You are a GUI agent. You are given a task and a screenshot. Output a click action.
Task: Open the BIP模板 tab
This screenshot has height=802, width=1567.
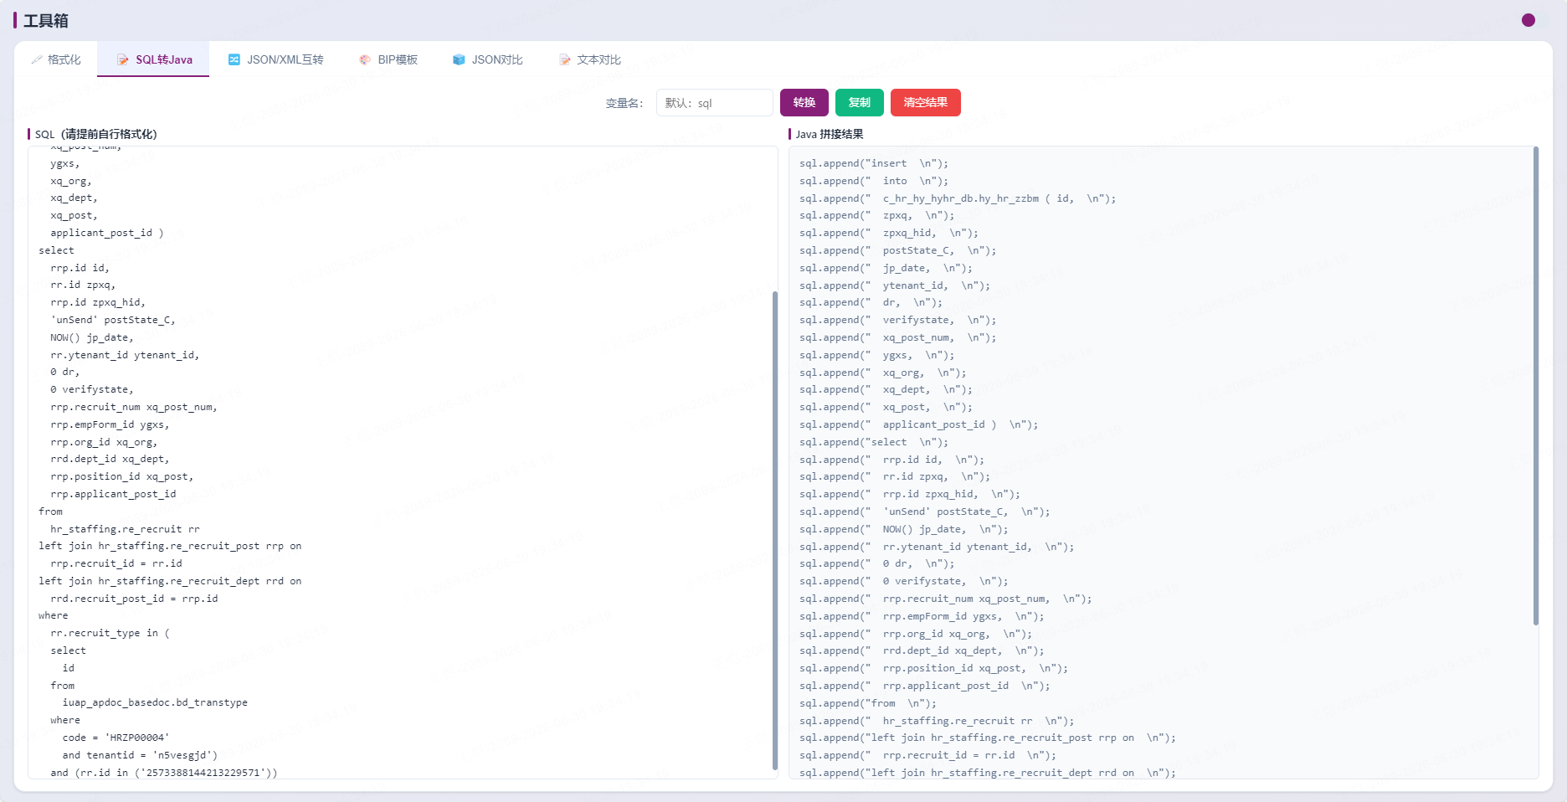pyautogui.click(x=388, y=59)
